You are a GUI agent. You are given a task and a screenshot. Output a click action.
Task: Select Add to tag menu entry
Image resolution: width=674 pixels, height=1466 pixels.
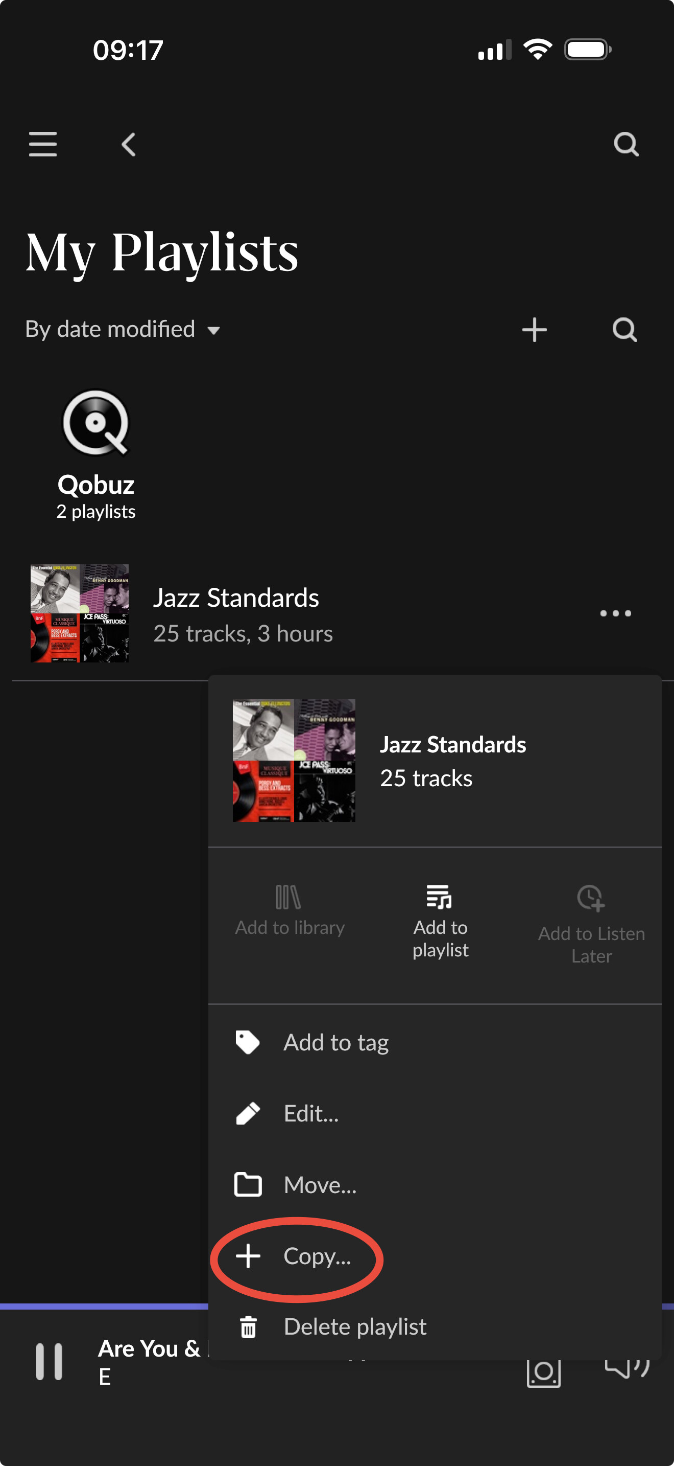435,1042
